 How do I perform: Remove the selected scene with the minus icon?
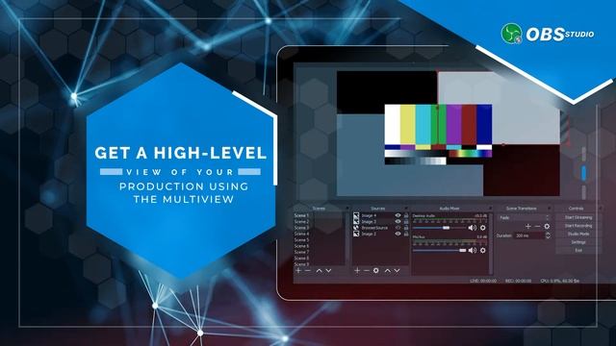click(308, 271)
